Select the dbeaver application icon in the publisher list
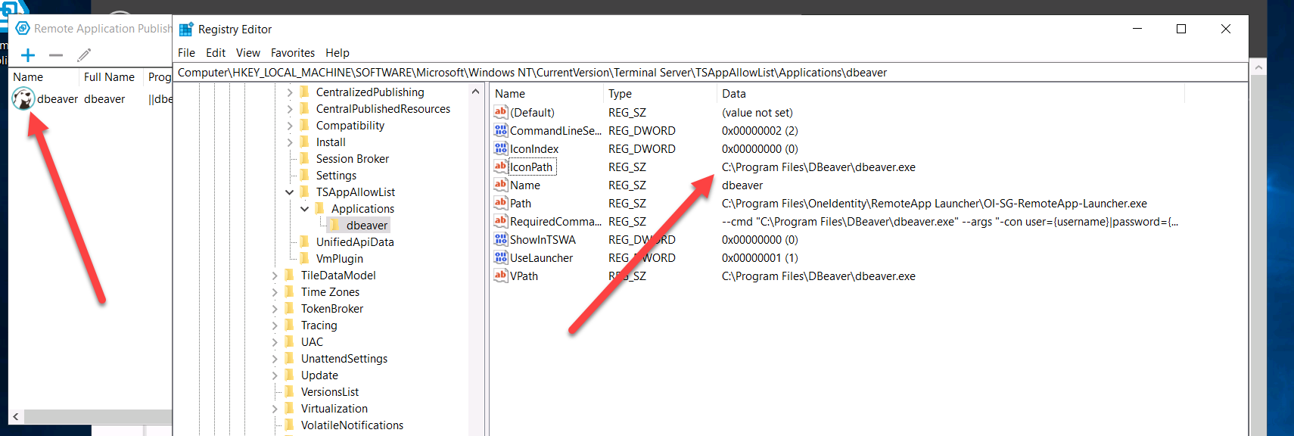Viewport: 1294px width, 436px height. coord(23,98)
